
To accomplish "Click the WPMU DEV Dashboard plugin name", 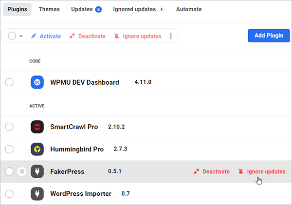I will 85,82.
